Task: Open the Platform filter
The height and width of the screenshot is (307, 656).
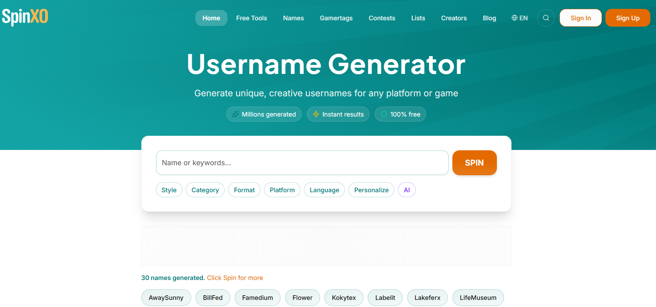Action: click(x=282, y=190)
